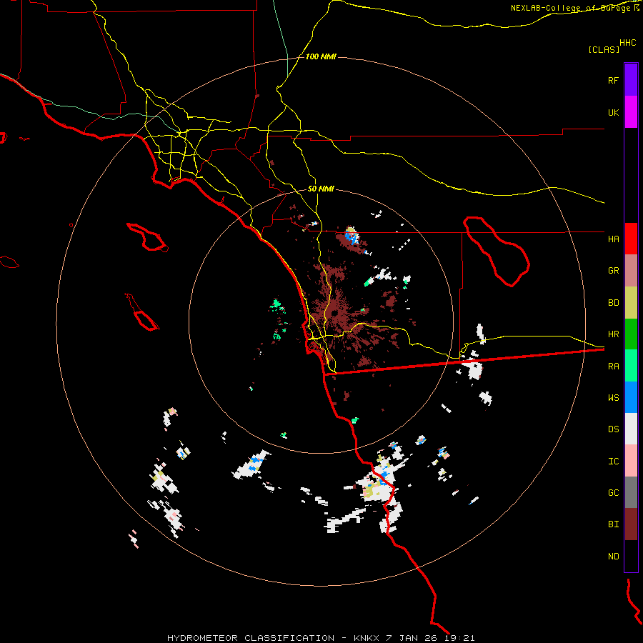This screenshot has height=643, width=643.
Task: Click the RF legend label
Action: pos(613,81)
